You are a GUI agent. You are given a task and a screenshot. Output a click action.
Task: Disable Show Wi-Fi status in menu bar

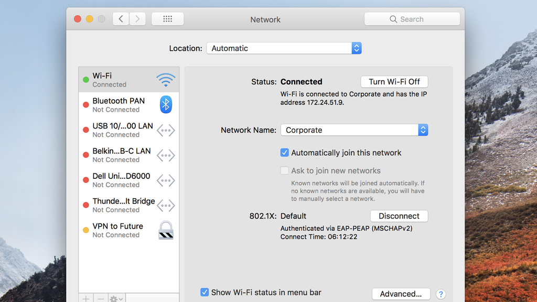pos(205,293)
